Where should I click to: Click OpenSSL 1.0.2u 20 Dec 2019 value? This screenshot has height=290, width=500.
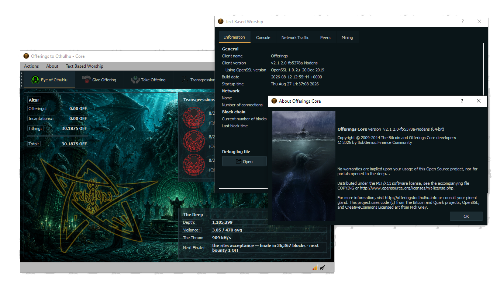coord(297,70)
